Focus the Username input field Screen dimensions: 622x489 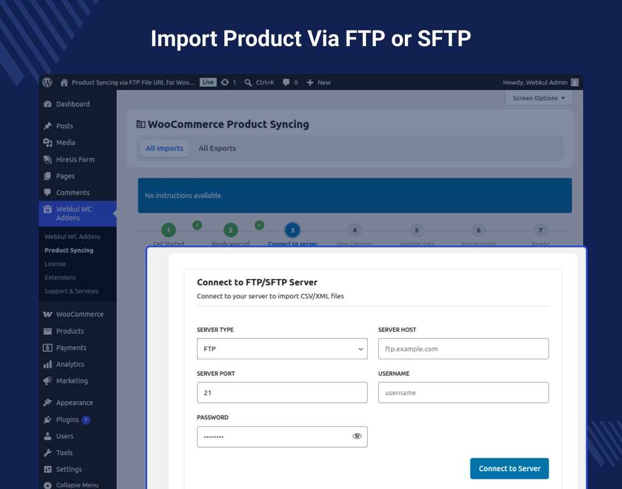pos(463,392)
